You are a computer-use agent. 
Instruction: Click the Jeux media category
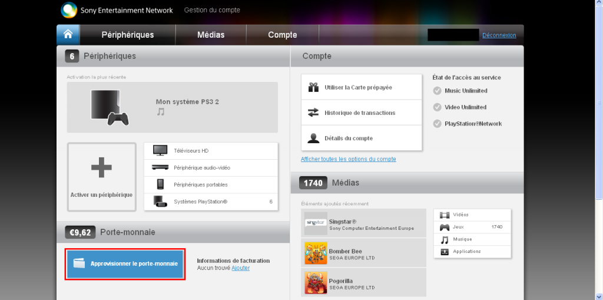pos(472,227)
